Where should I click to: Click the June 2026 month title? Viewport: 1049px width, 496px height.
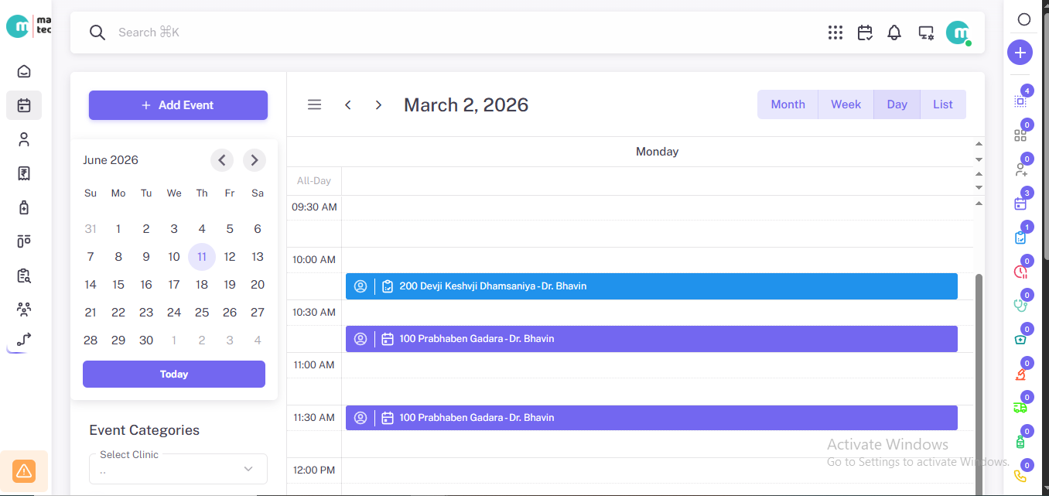coord(111,160)
